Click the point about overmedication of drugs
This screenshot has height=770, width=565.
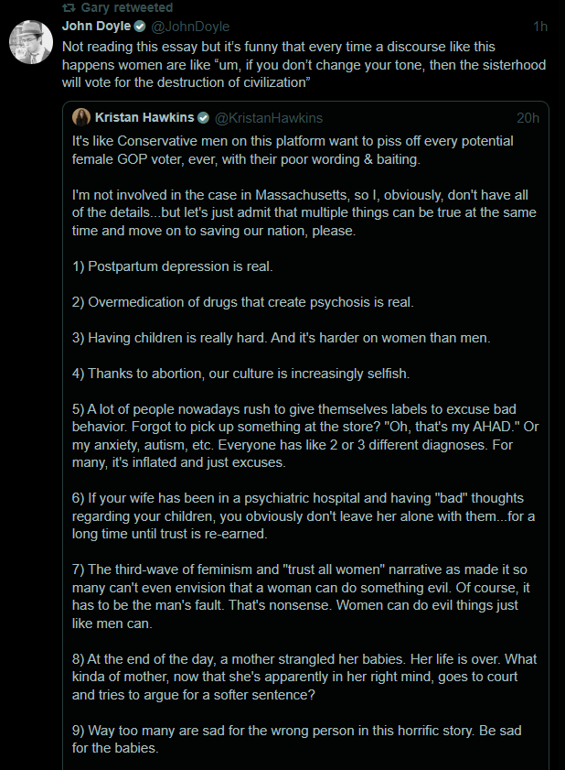(243, 302)
